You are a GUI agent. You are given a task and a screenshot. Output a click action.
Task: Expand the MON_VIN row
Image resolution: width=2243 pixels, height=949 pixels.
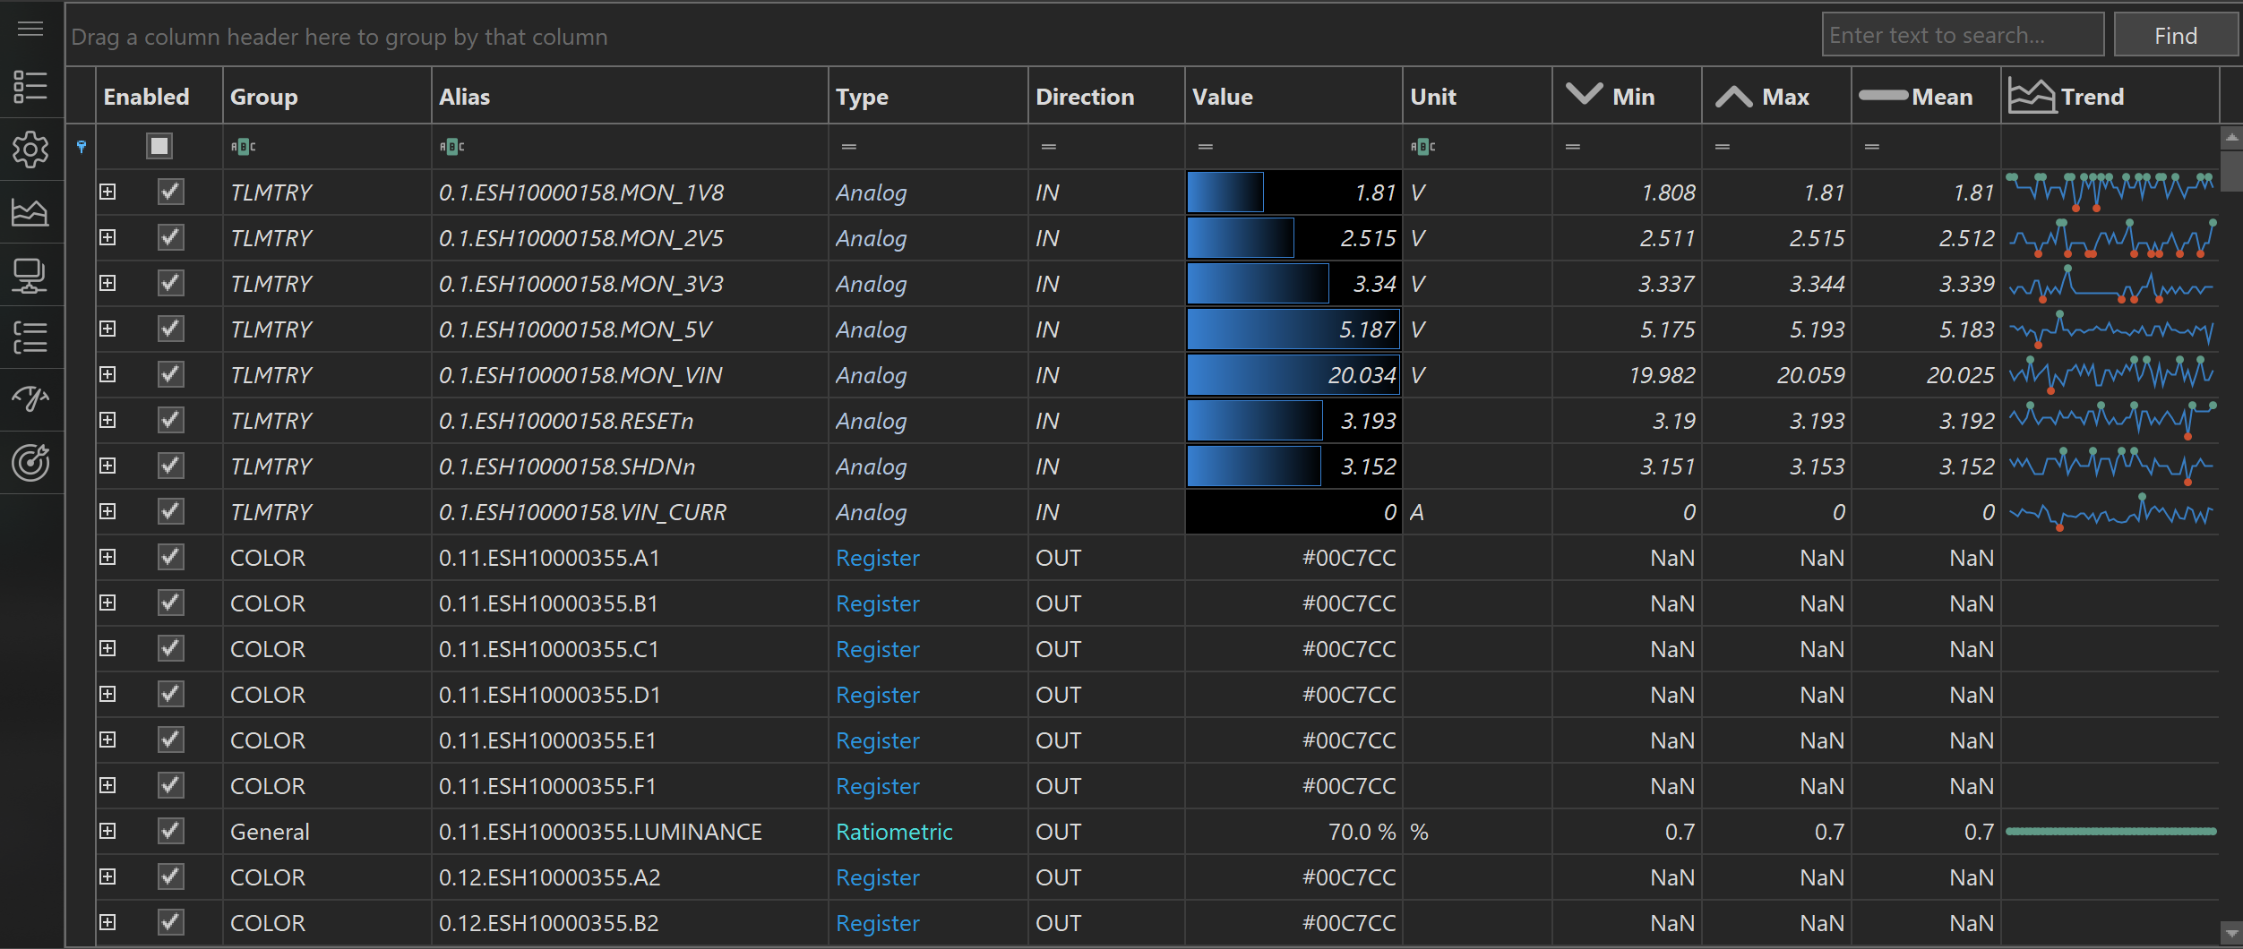click(107, 374)
